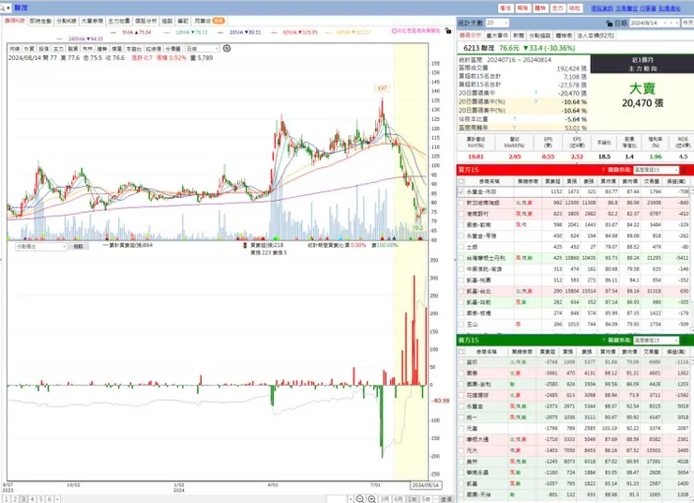694x503 pixels.
Task: Switch to the 分點K線 tab
Action: point(67,21)
